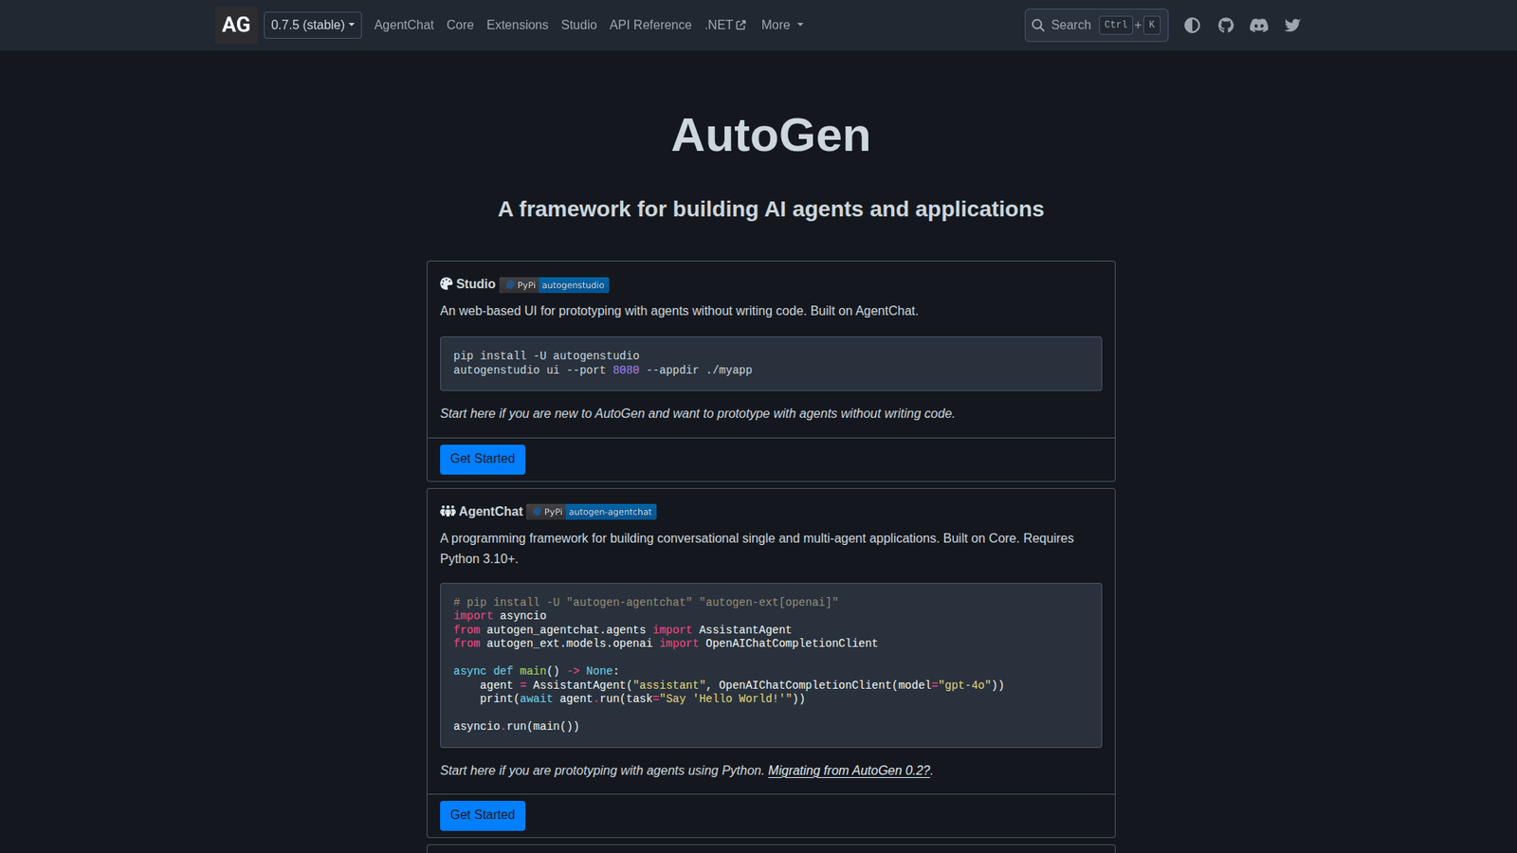The height and width of the screenshot is (853, 1517).
Task: Open the .NET external link
Action: click(x=725, y=26)
